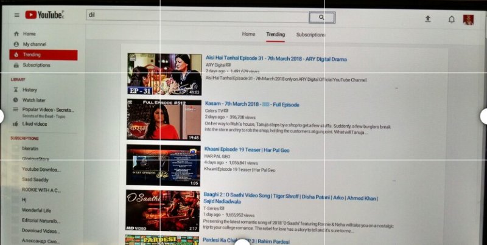Click Baaghi 2 : O Saathi Video Song title

290,199
